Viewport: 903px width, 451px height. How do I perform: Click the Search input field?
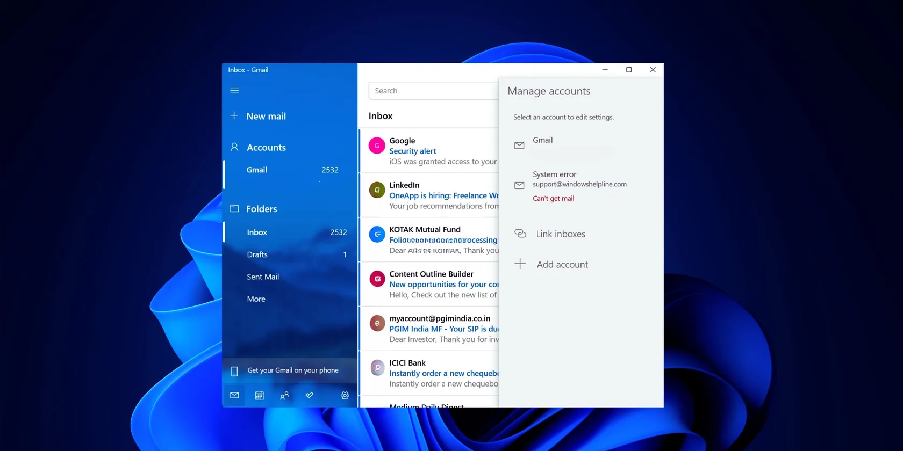(x=433, y=91)
